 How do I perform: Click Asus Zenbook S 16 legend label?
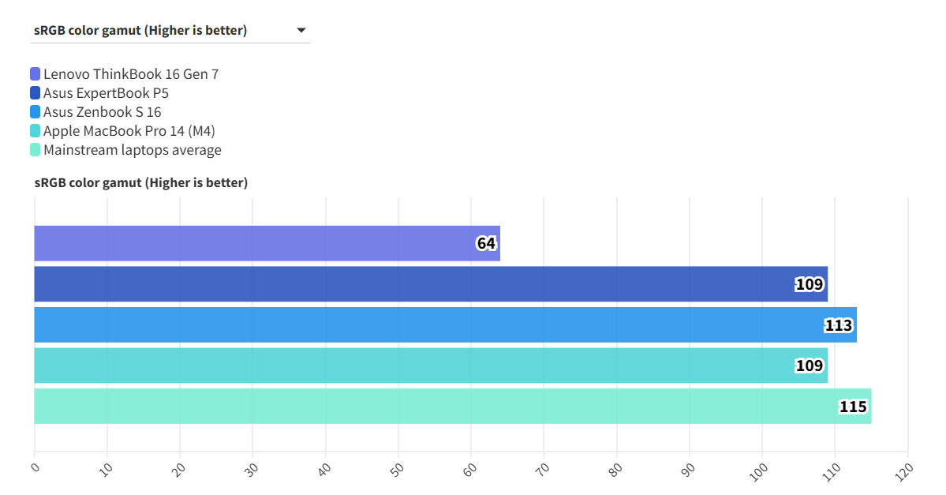[x=103, y=112]
